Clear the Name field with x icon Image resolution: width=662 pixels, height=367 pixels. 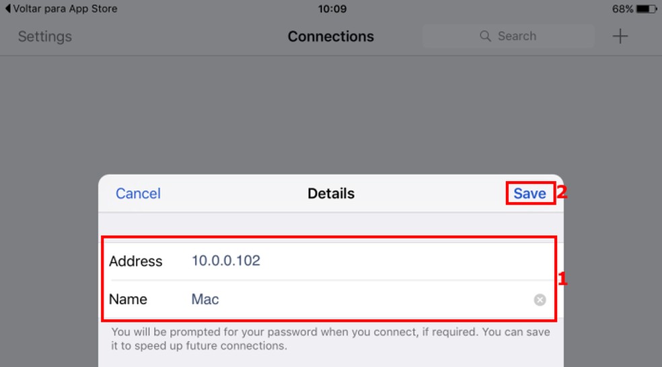click(x=540, y=300)
